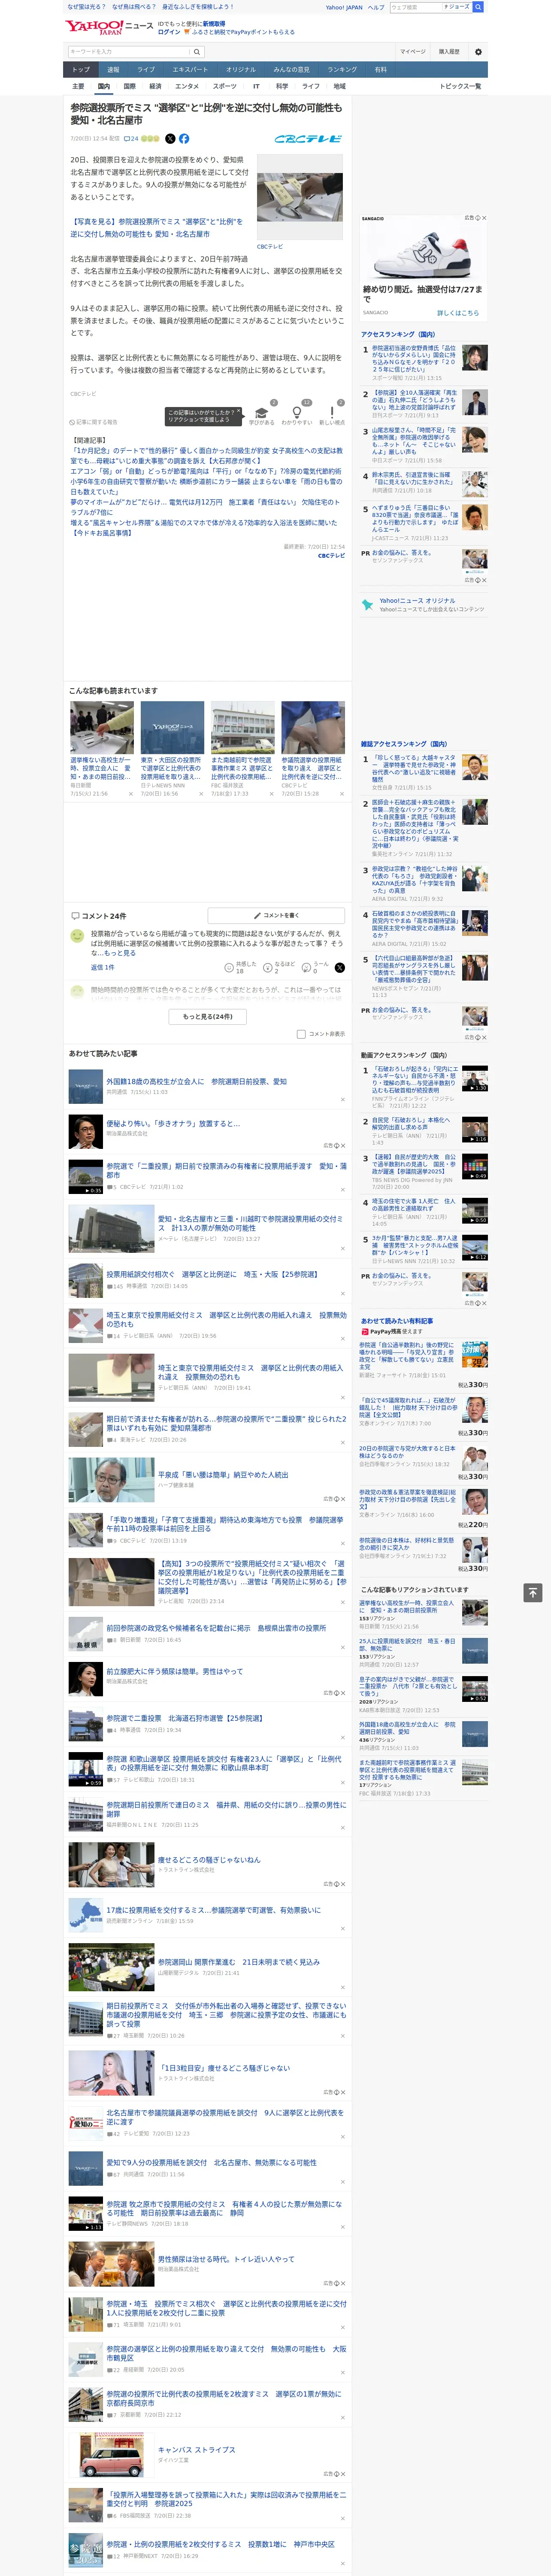Open the スポーツ category
The height and width of the screenshot is (2576, 551).
coord(225,86)
